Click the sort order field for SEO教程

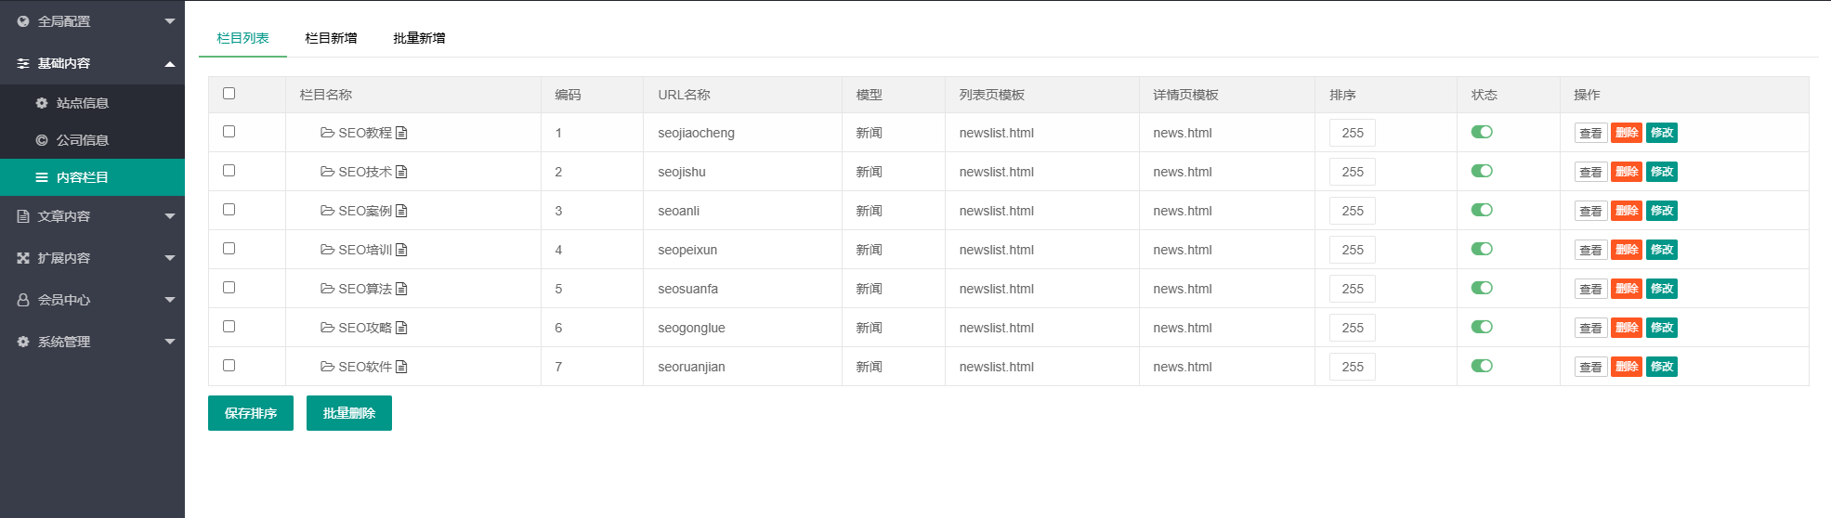[1352, 133]
